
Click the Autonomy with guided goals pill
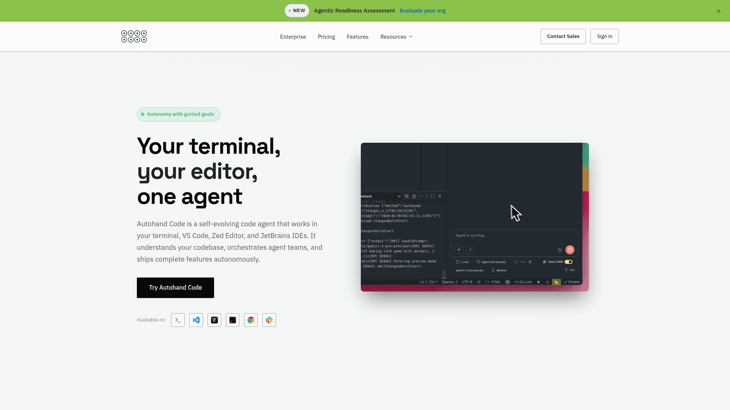click(178, 114)
